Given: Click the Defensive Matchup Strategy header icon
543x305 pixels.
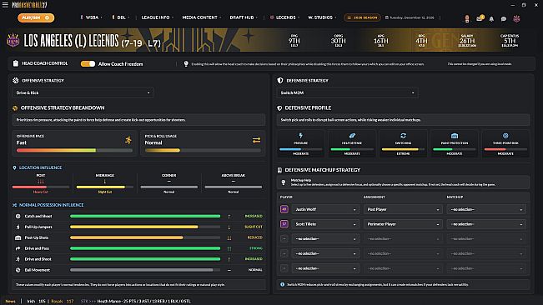Looking at the screenshot, I should coord(279,170).
